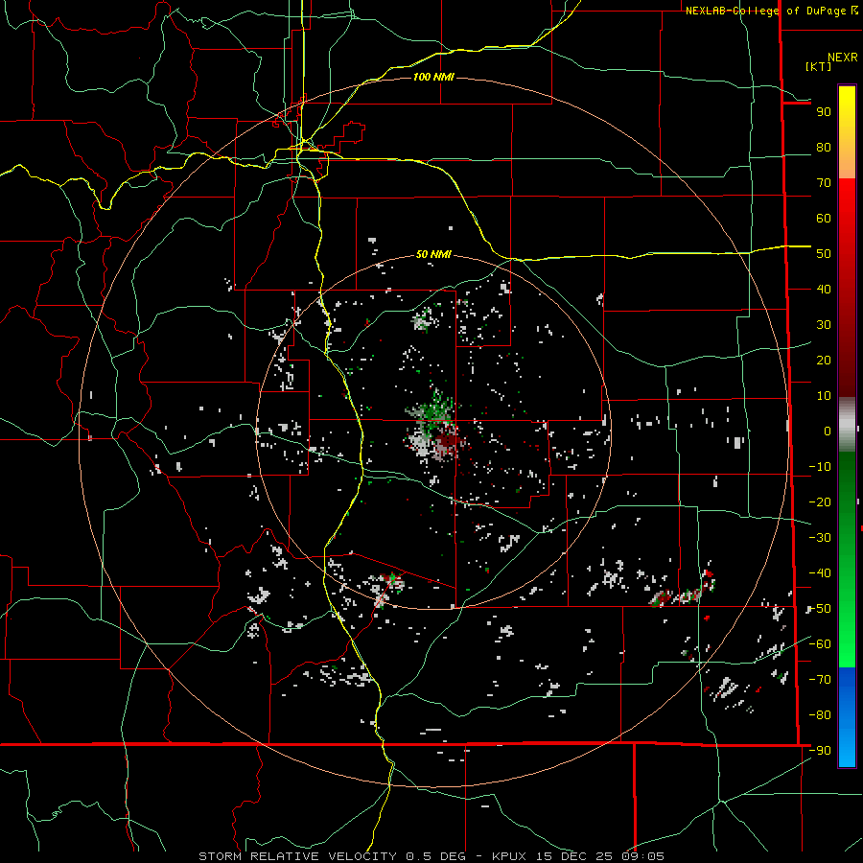Image resolution: width=863 pixels, height=863 pixels.
Task: Click the 10 value on velocity legend
Action: [x=824, y=396]
